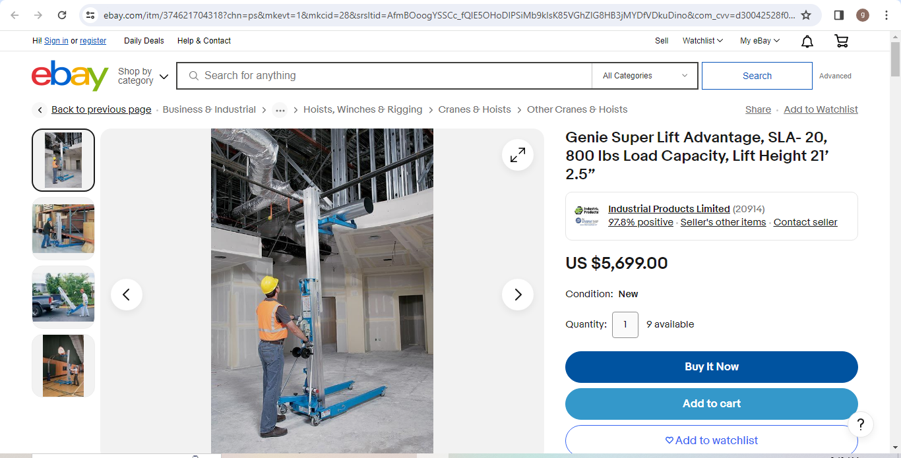Screen dimensions: 901x458
Task: Open the help question mark bubble
Action: [861, 424]
